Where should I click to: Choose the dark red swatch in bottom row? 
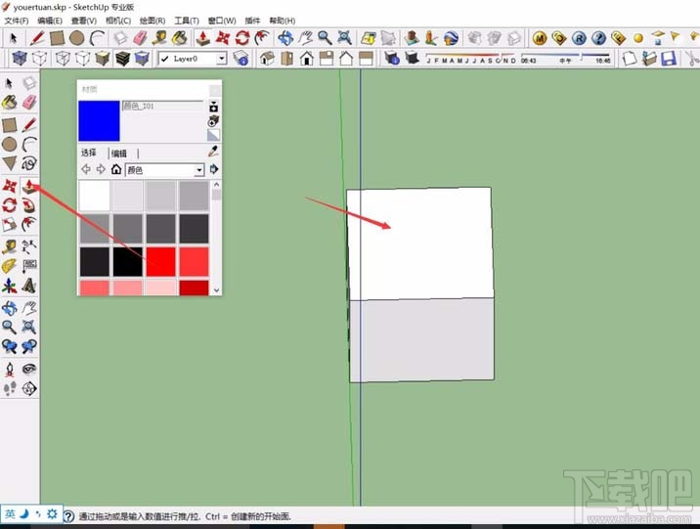(x=195, y=287)
